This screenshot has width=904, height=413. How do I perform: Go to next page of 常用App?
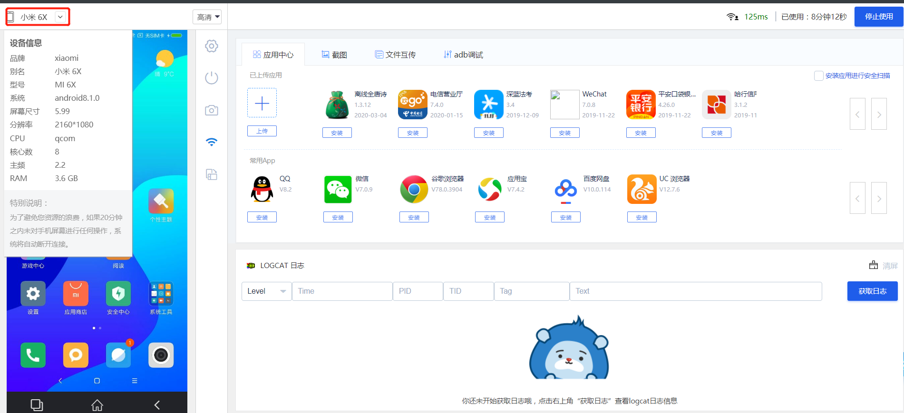click(879, 198)
